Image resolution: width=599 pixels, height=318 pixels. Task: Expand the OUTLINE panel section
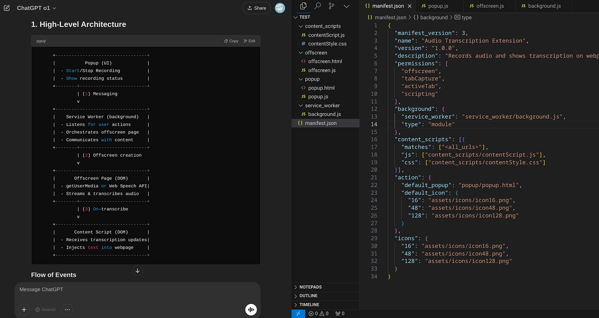tap(309, 296)
